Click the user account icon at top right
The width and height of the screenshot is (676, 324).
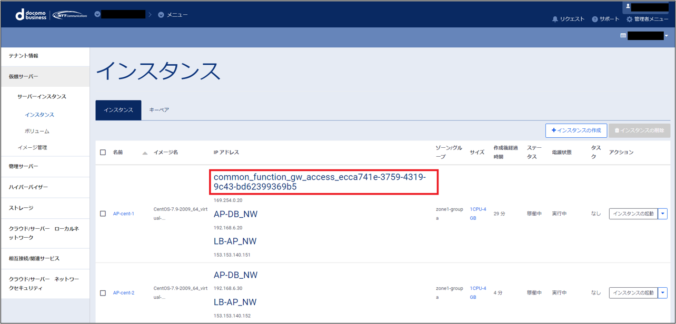pos(628,6)
